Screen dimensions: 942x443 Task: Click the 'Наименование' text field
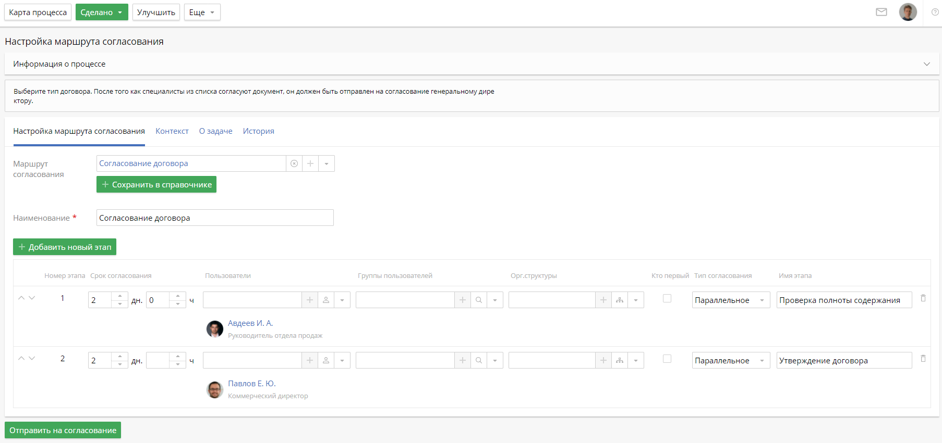pyautogui.click(x=215, y=218)
